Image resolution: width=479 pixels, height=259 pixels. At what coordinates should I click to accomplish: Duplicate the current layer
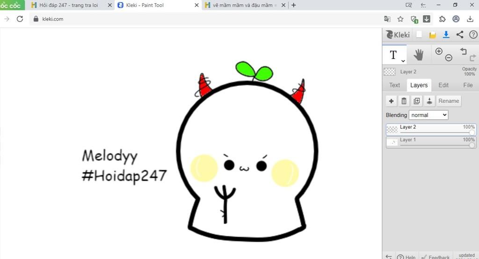[x=417, y=101]
